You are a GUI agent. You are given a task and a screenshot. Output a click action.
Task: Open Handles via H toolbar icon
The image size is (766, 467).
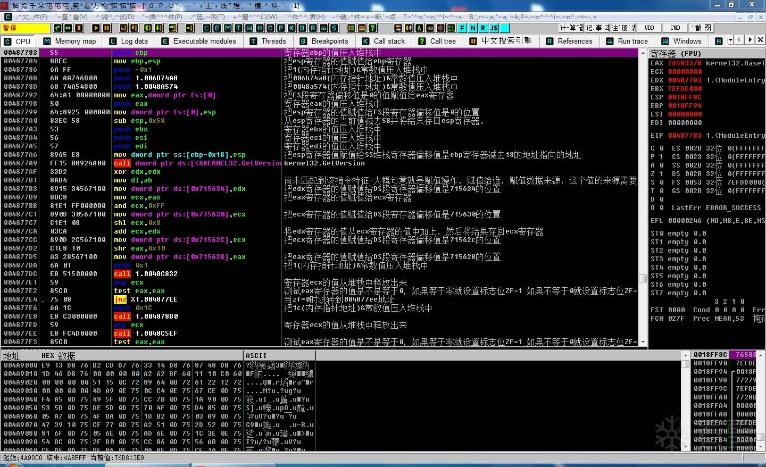(260, 28)
